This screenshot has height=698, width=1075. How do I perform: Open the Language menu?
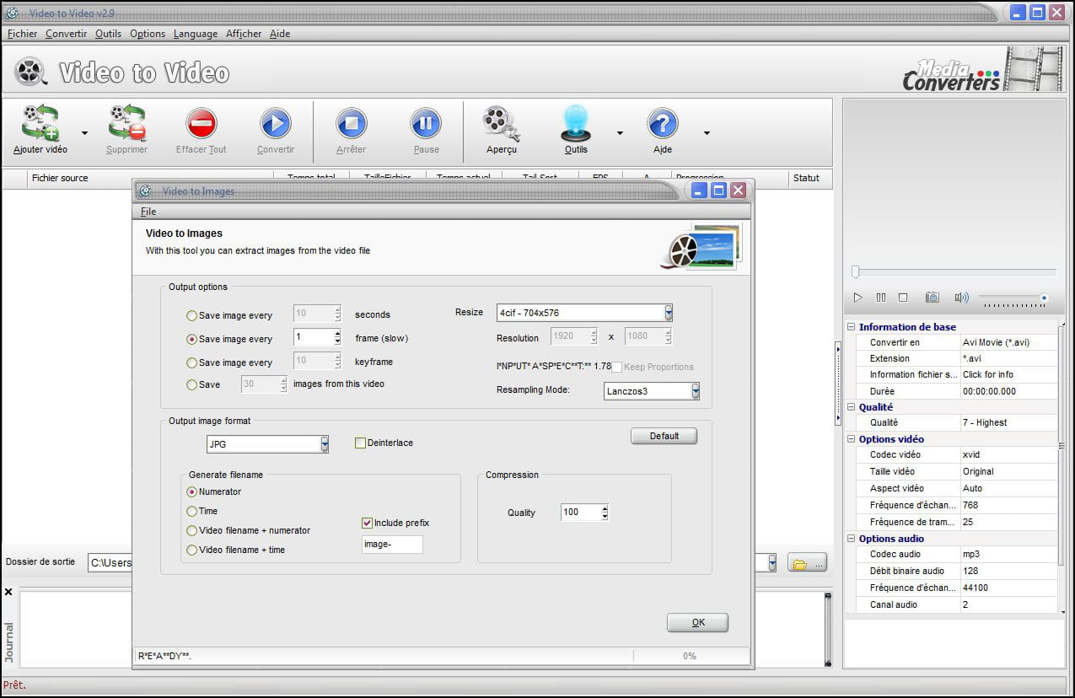[x=196, y=34]
